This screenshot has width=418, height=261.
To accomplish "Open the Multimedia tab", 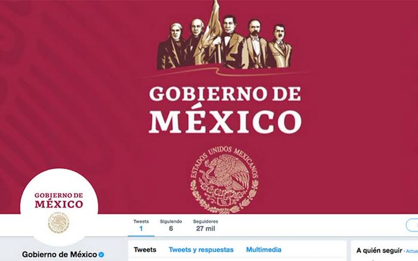I will (264, 250).
